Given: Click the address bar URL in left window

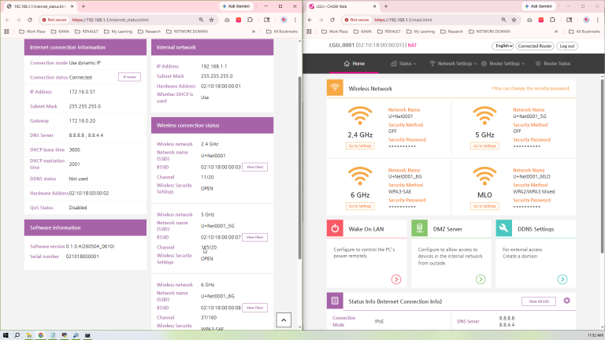Looking at the screenshot, I should click(x=110, y=20).
